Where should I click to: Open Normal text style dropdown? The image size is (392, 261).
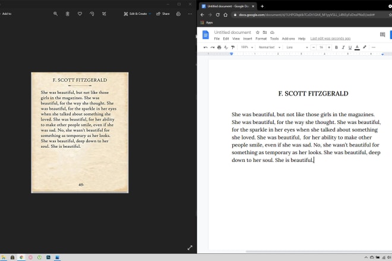269,47
